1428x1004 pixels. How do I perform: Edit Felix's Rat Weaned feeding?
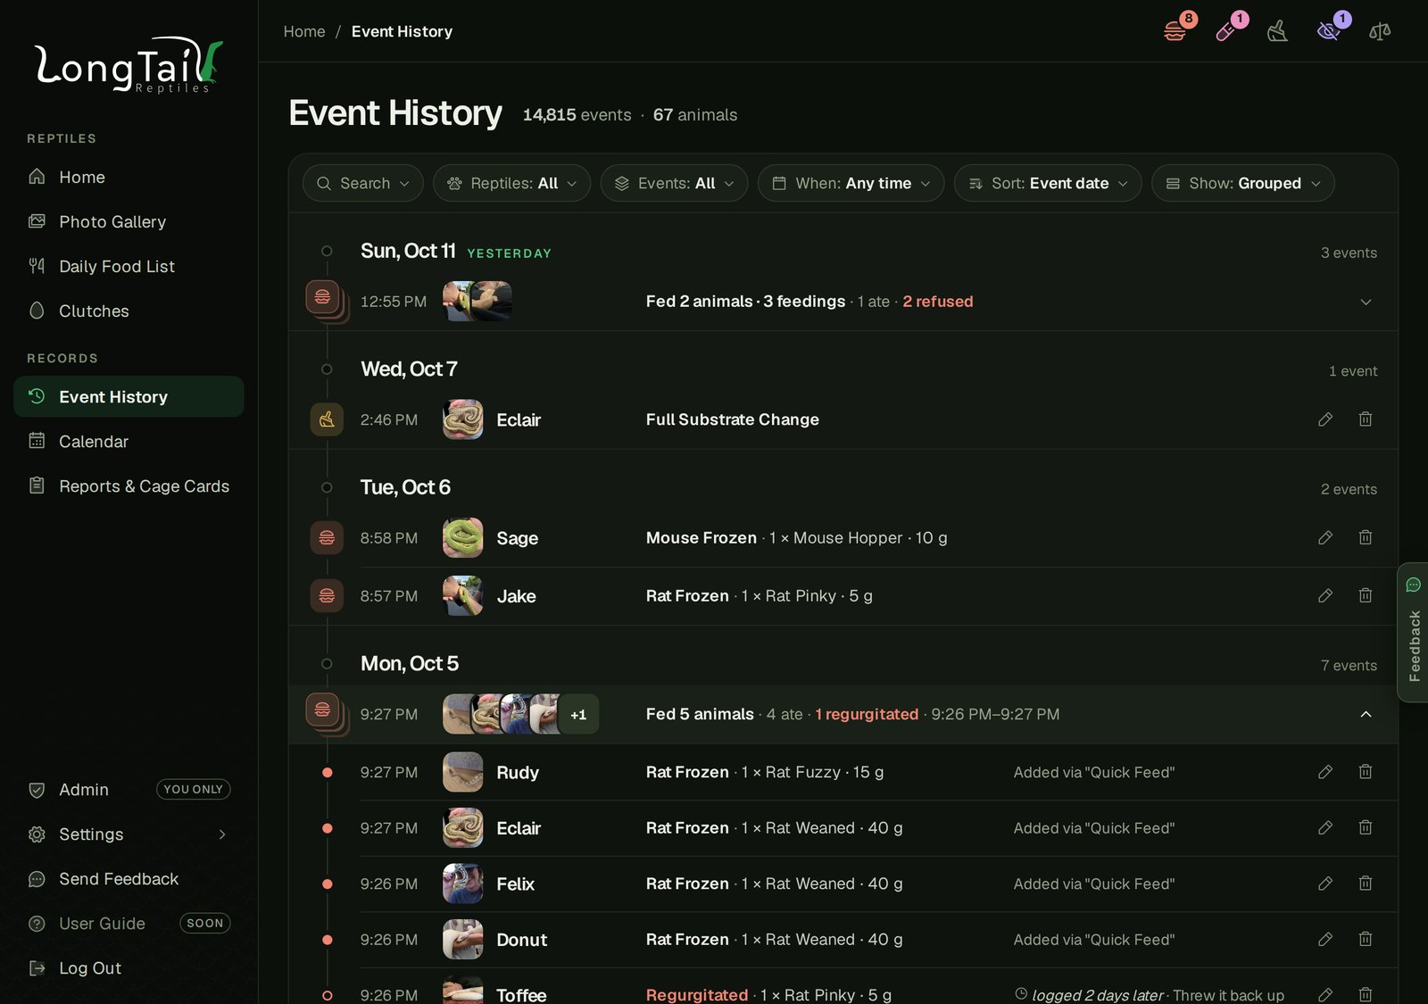pyautogui.click(x=1325, y=884)
